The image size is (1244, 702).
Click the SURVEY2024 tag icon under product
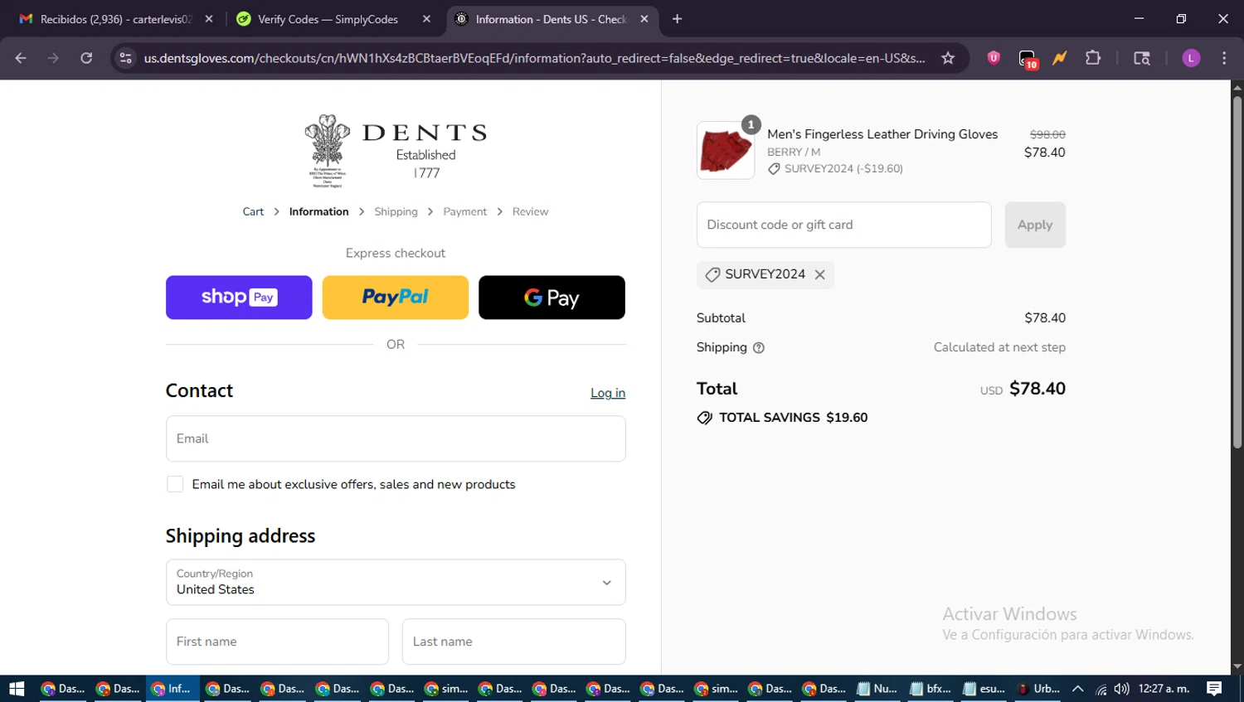tap(774, 169)
